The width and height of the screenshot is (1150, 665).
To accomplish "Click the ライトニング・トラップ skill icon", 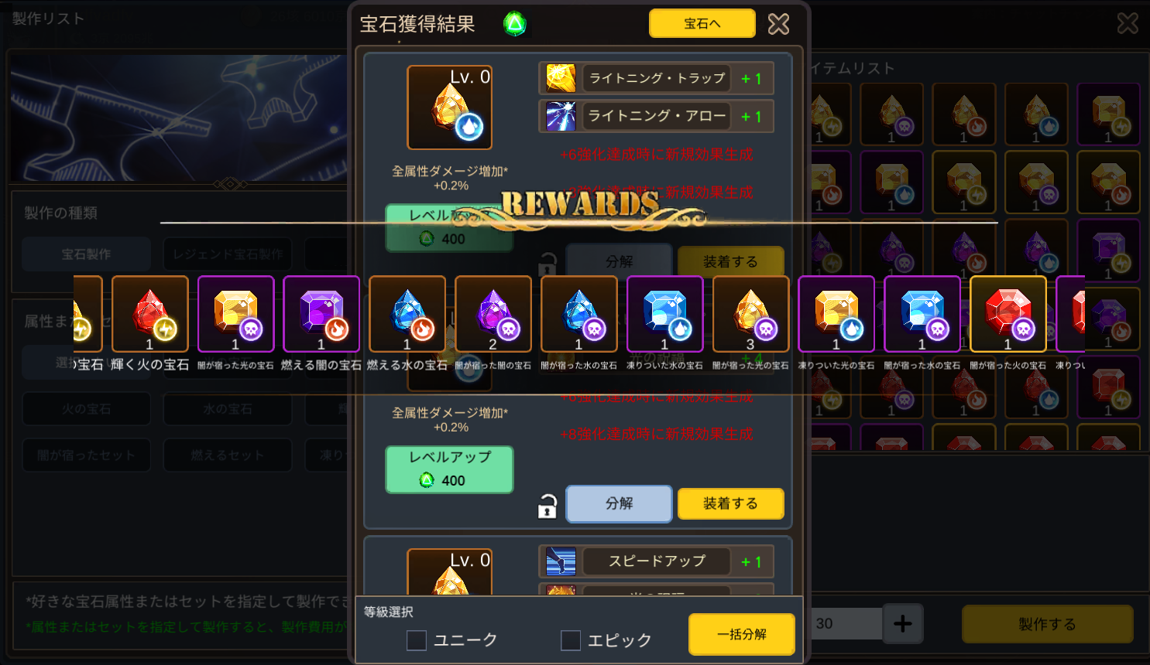I will (x=561, y=78).
